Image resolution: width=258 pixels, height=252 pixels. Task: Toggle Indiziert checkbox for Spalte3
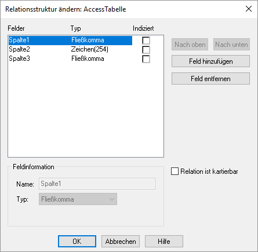pos(146,59)
